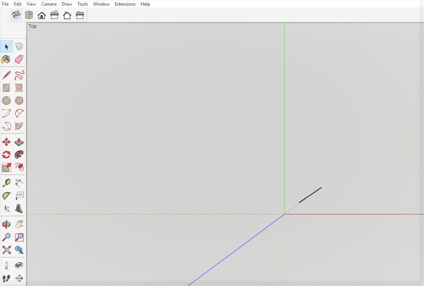Activate the Pan tool
This screenshot has height=286, width=424.
[x=19, y=224]
